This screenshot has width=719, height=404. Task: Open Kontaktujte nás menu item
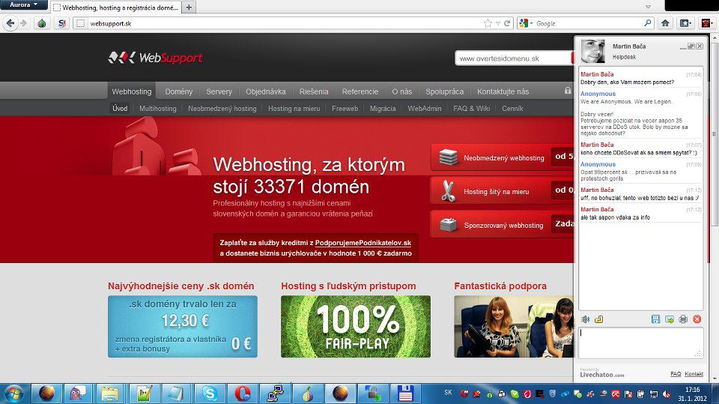503,91
